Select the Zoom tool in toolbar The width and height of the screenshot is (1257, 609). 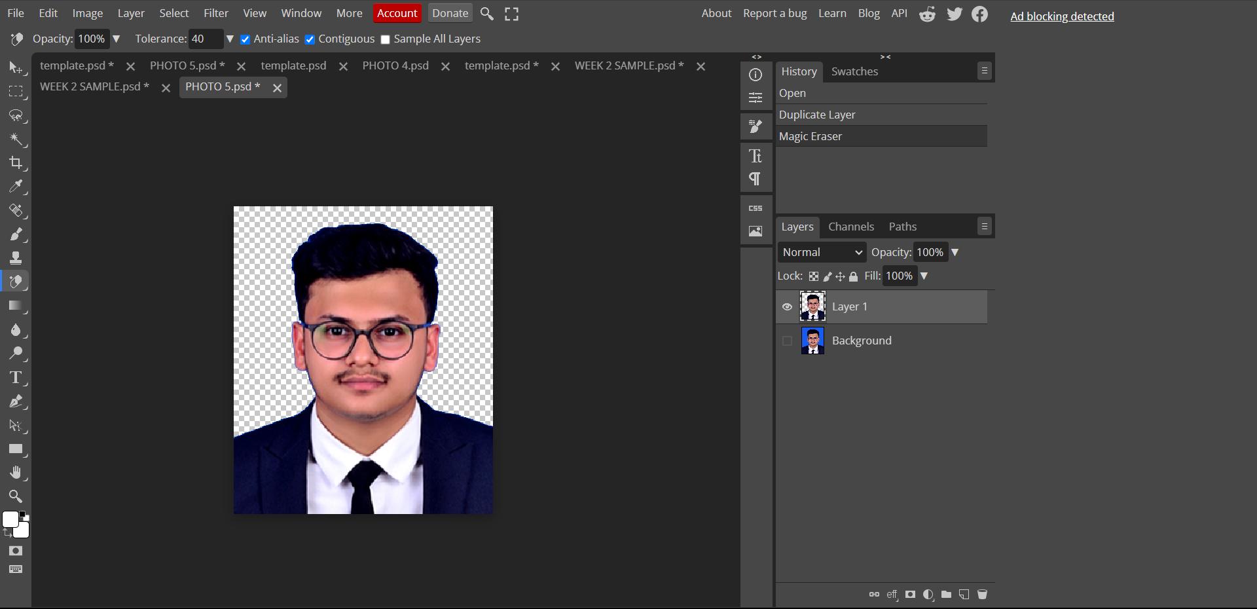(x=16, y=496)
